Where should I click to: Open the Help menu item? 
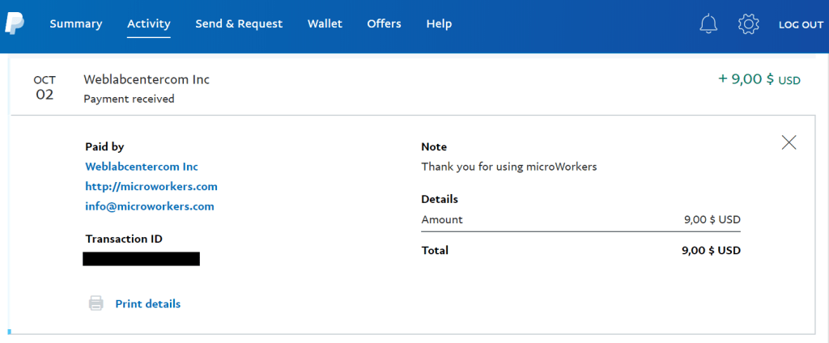(439, 24)
